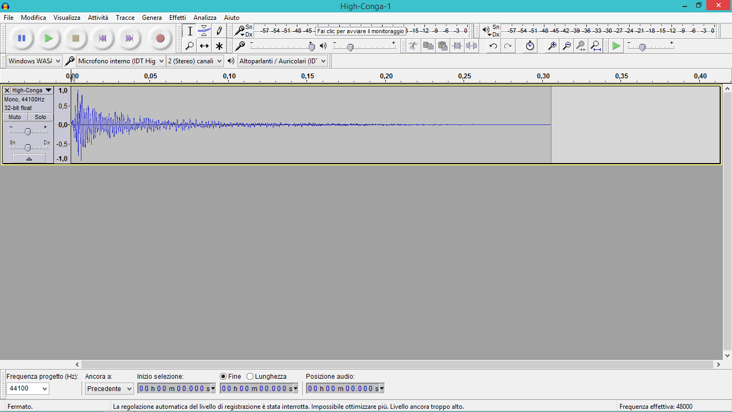Screen dimensions: 732x412
Task: Toggle the Solo button on High-Conga track
Action: (41, 117)
